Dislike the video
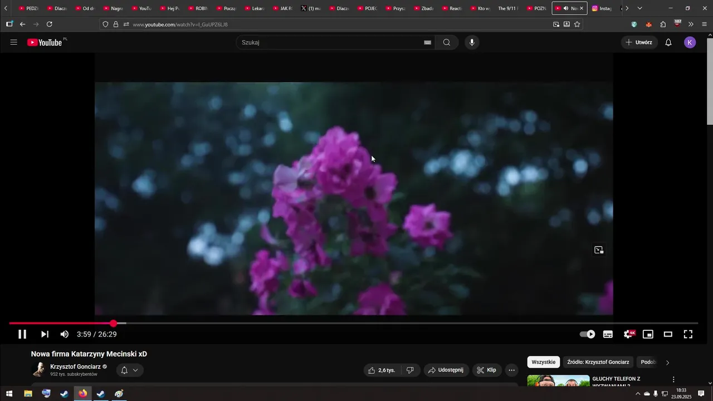 pyautogui.click(x=410, y=370)
